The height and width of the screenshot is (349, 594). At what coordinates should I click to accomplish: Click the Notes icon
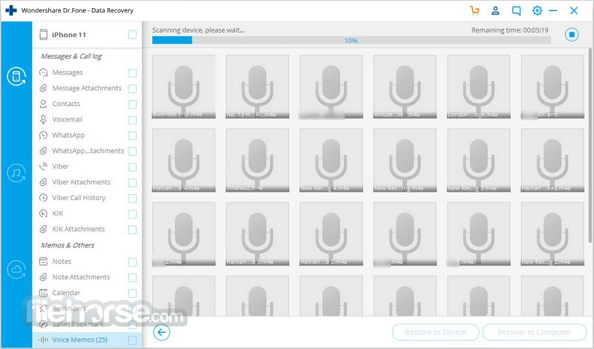tap(44, 262)
